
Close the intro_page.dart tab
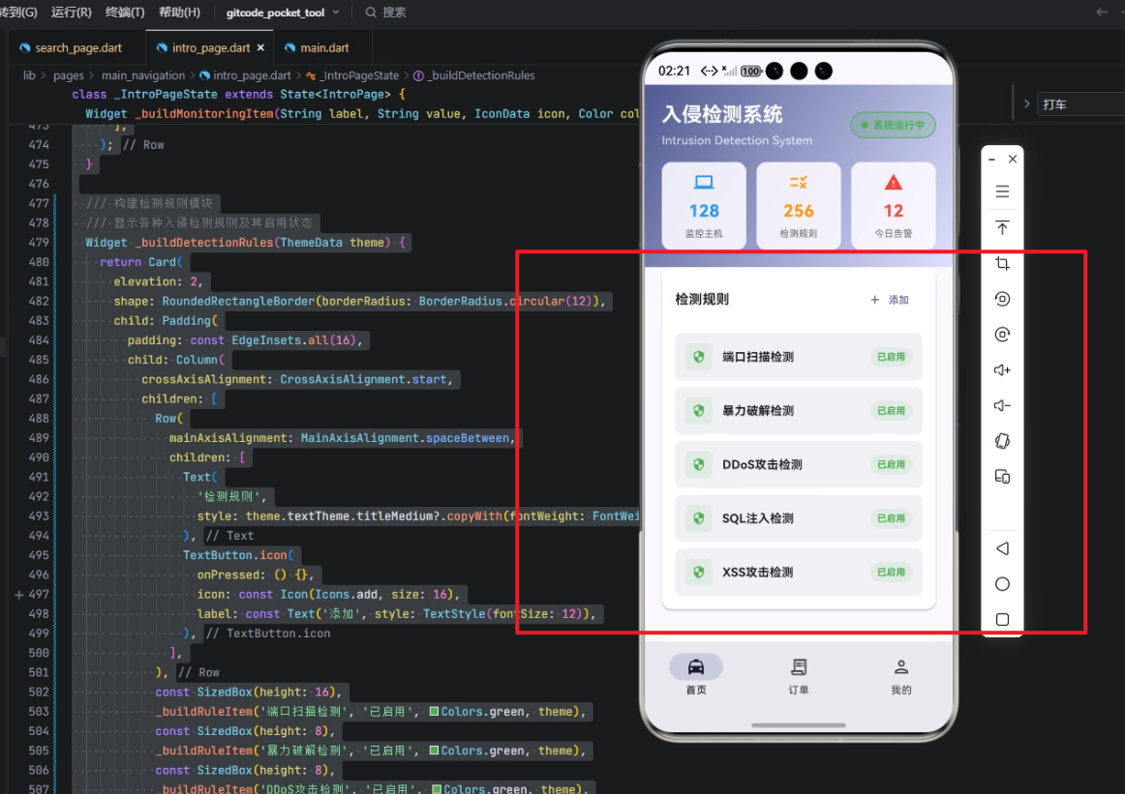(x=260, y=48)
